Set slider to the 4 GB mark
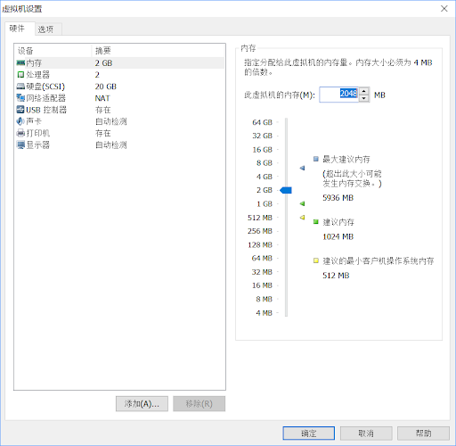 click(286, 177)
